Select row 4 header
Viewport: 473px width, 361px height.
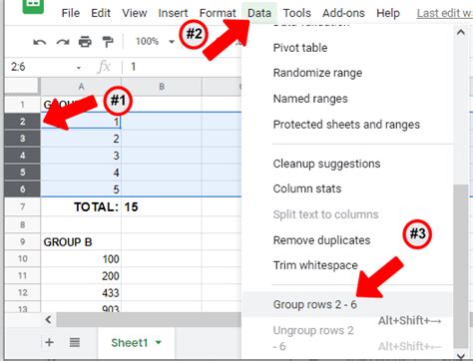[22, 156]
